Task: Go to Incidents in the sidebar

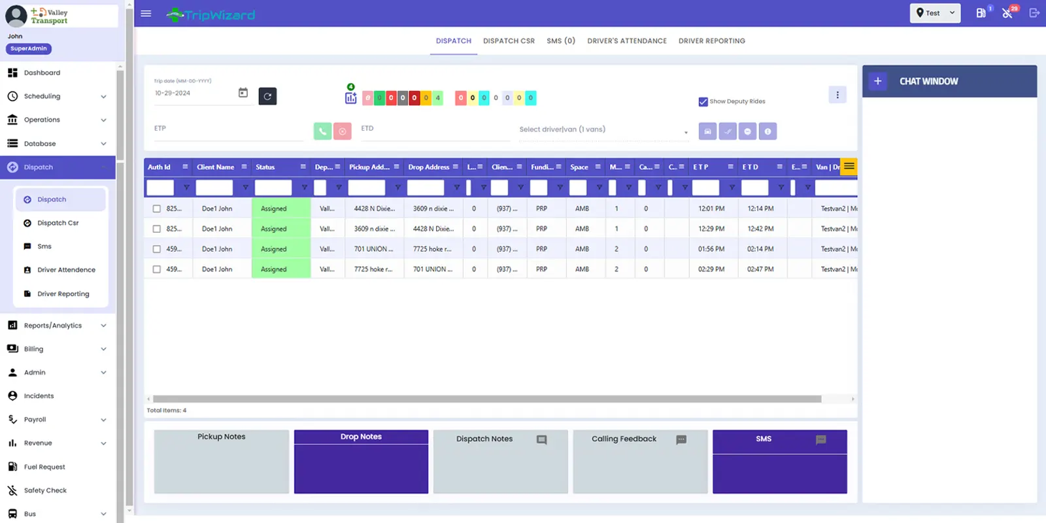Action: coord(39,396)
